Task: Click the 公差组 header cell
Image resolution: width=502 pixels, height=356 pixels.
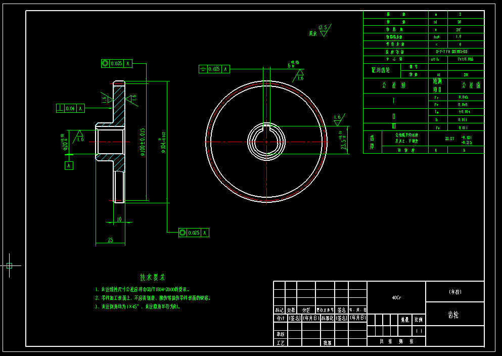Action: tap(396, 85)
